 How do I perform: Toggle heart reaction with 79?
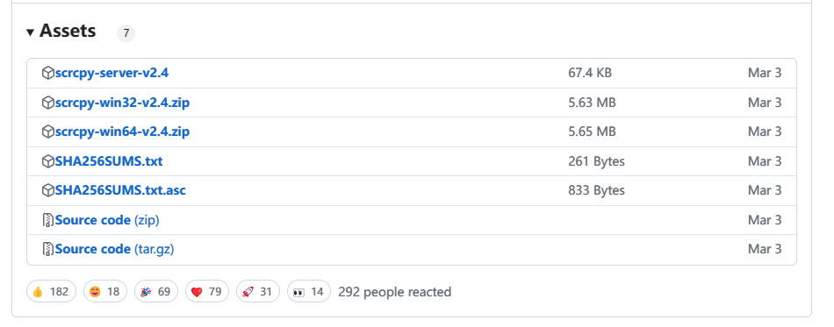[x=207, y=291]
